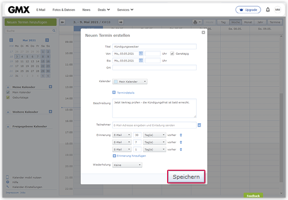
Task: Delete the 1-day reminder
Action: coord(181,149)
